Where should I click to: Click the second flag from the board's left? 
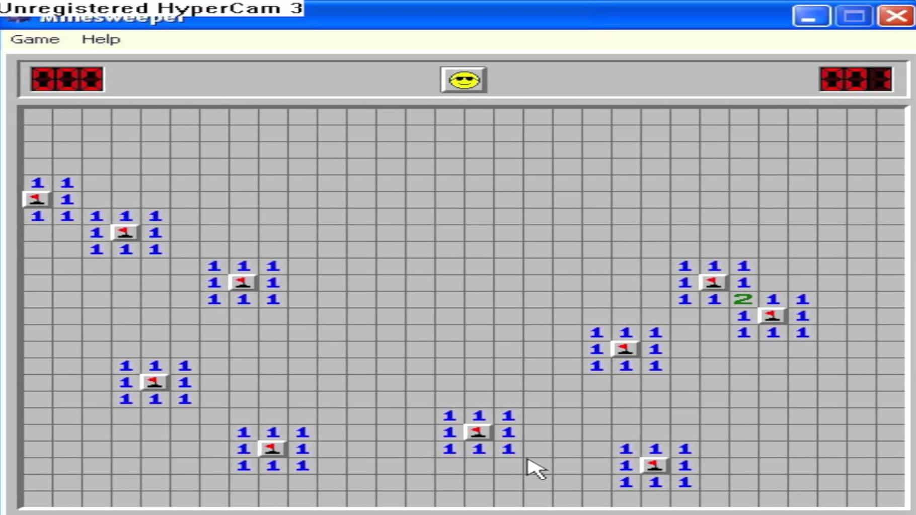coord(125,232)
